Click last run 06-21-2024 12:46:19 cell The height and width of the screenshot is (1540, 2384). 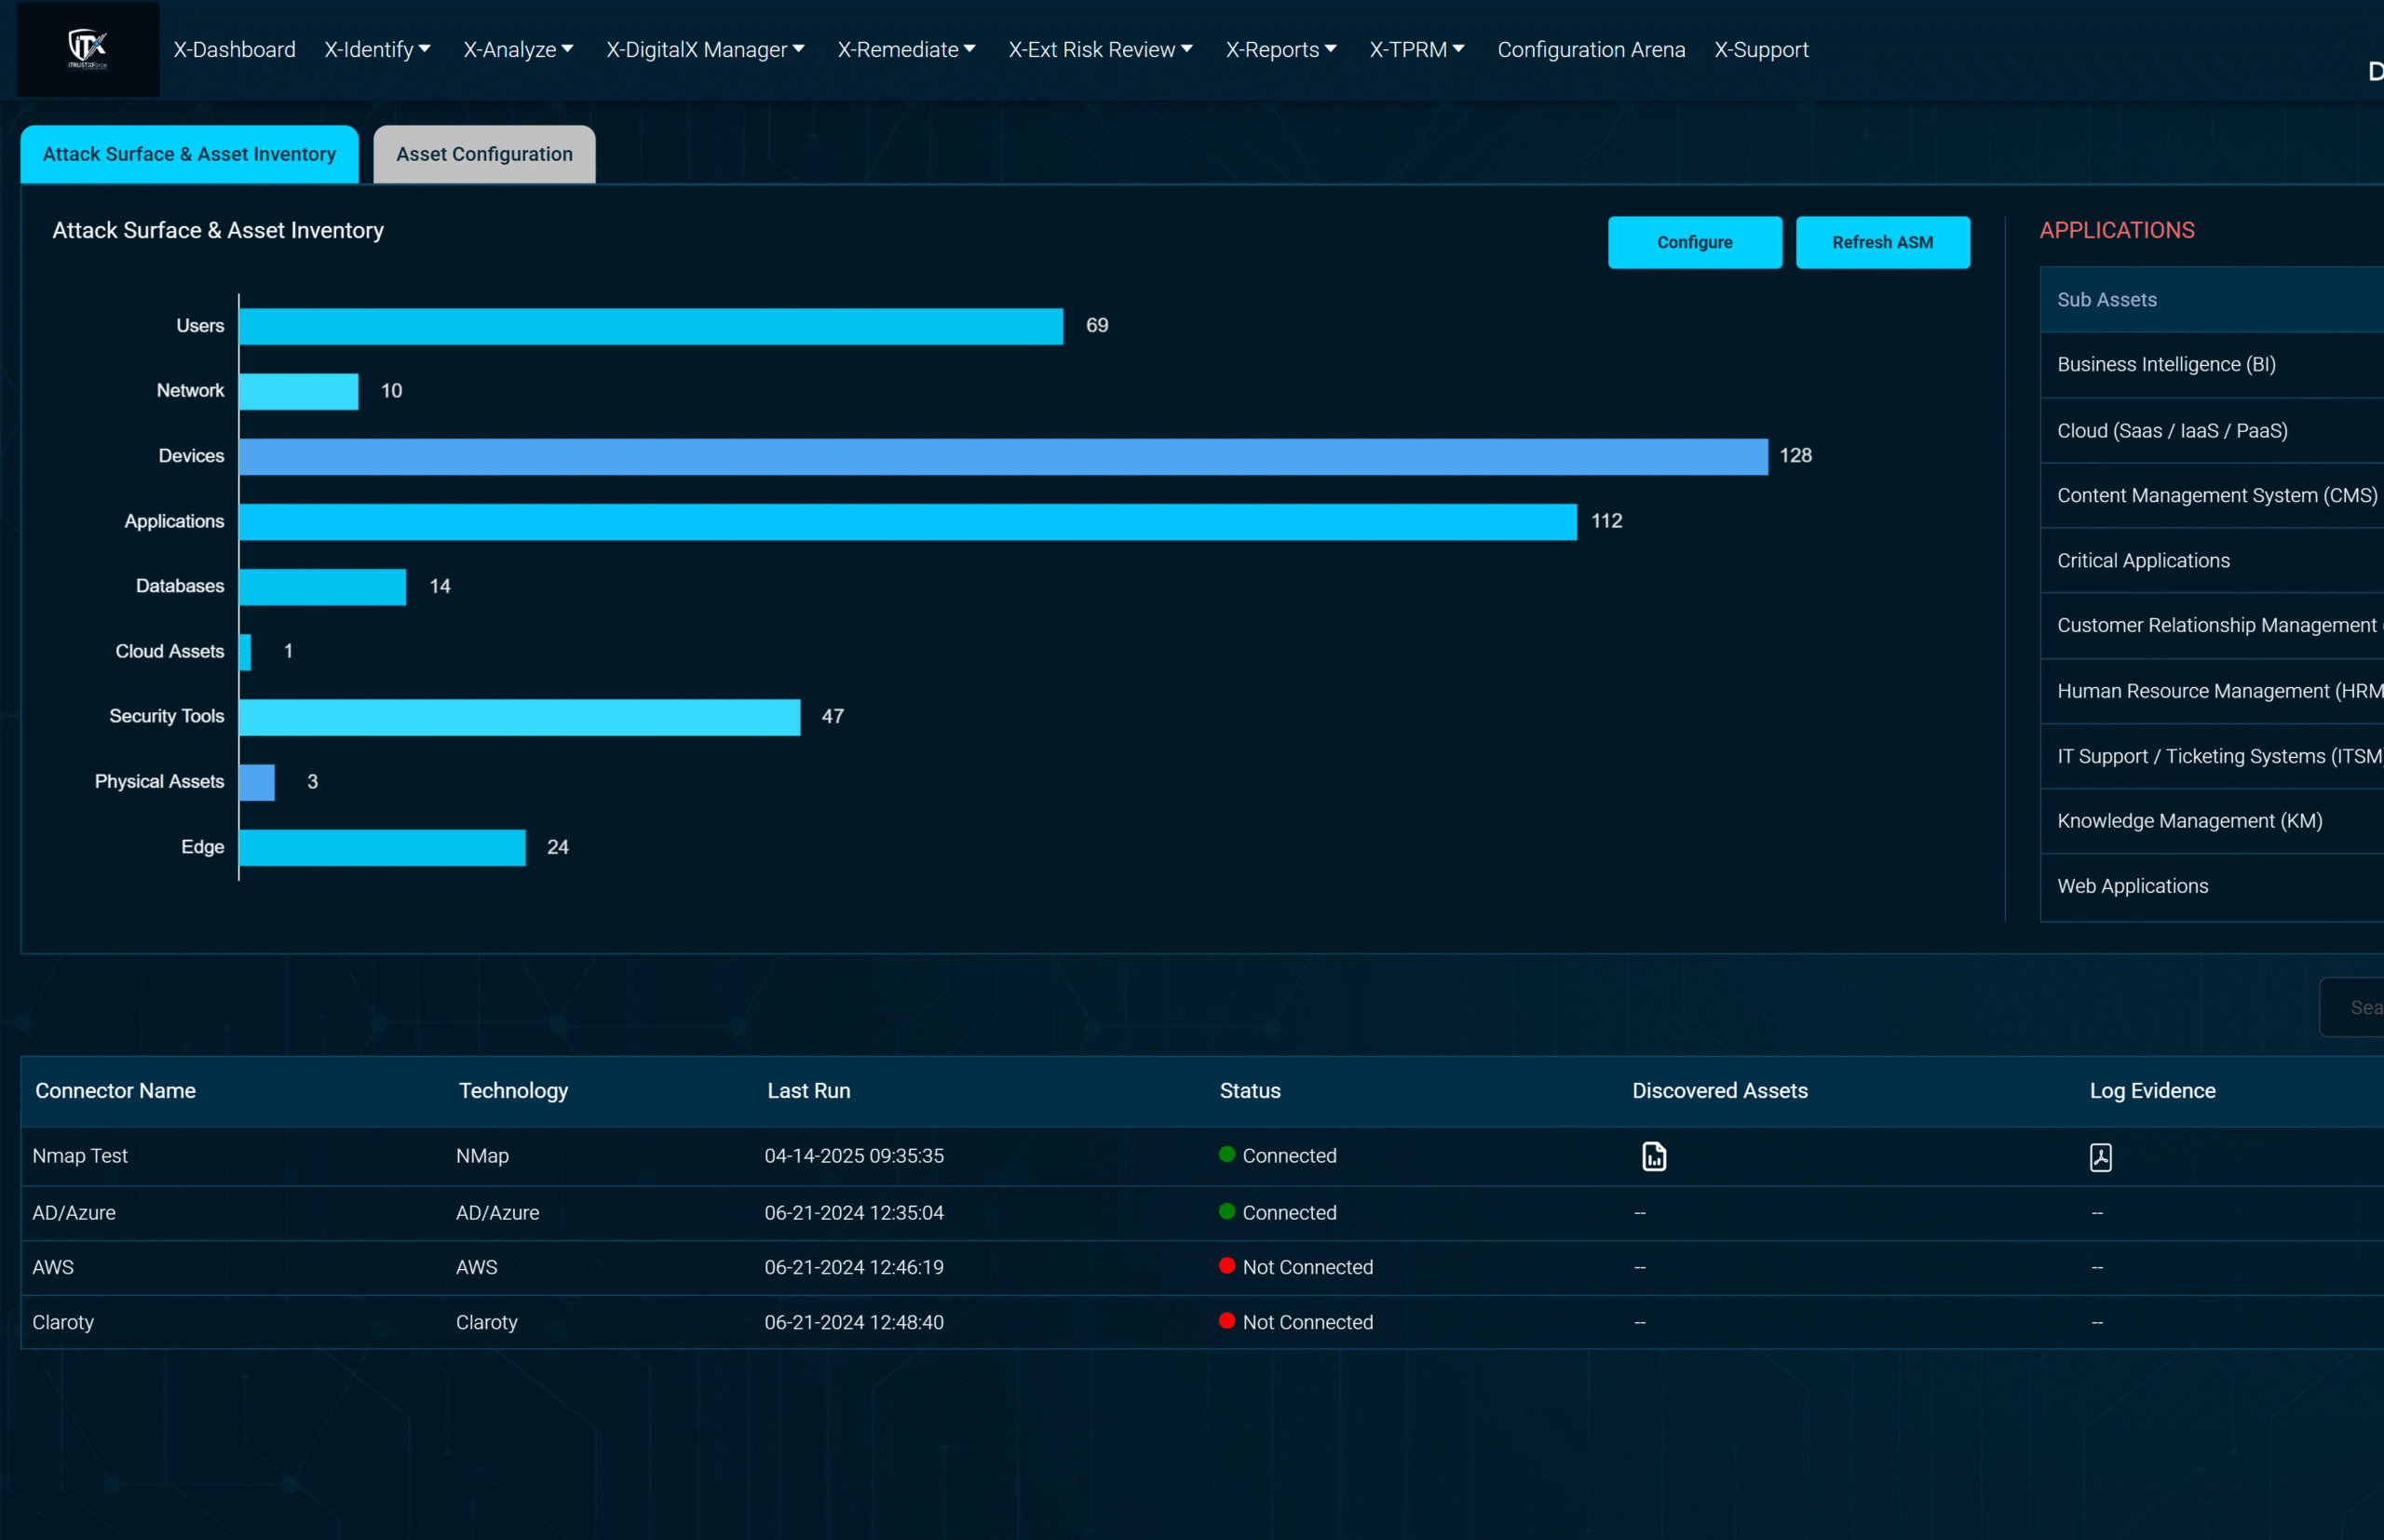[x=854, y=1267]
